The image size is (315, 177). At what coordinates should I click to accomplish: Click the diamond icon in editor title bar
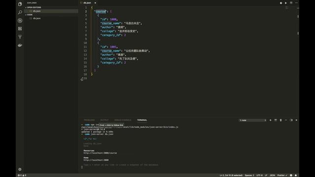[x=281, y=3]
